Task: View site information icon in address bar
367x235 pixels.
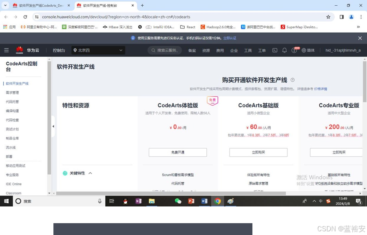Action: 37,17
